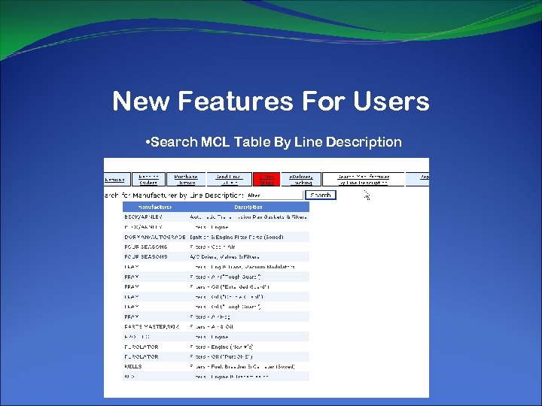Open the red highlighted messages tab
The image size is (542, 406).
point(266,180)
